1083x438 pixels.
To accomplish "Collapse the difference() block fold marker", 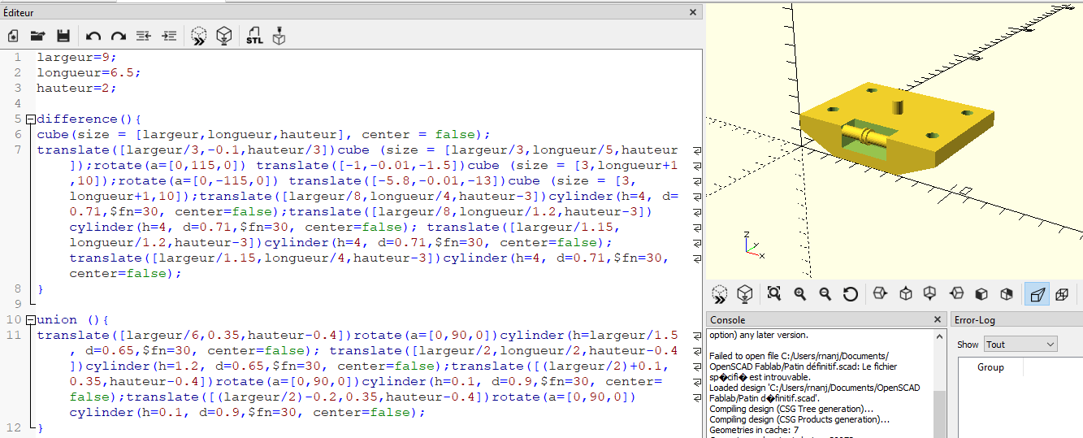I will (30, 119).
